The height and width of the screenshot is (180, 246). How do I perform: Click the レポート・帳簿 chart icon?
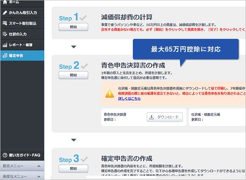(x=5, y=45)
